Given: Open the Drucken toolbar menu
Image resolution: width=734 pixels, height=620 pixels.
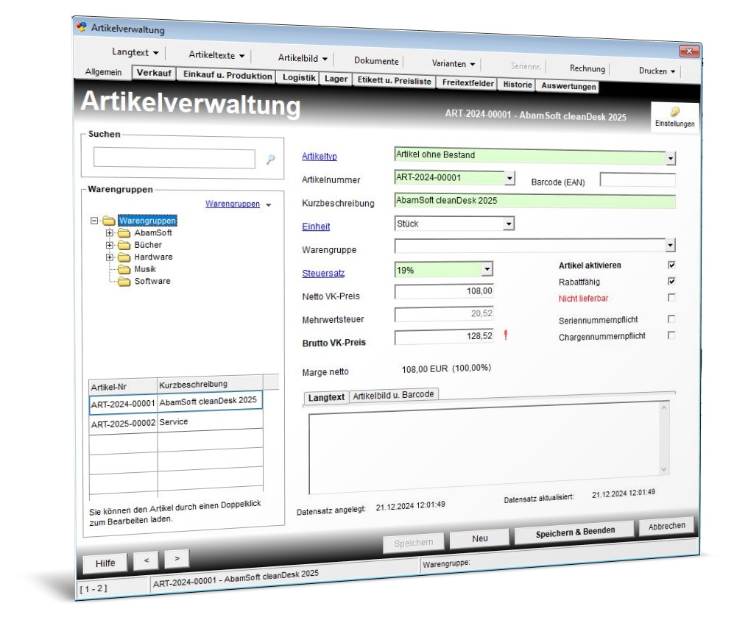Looking at the screenshot, I should click(x=657, y=71).
